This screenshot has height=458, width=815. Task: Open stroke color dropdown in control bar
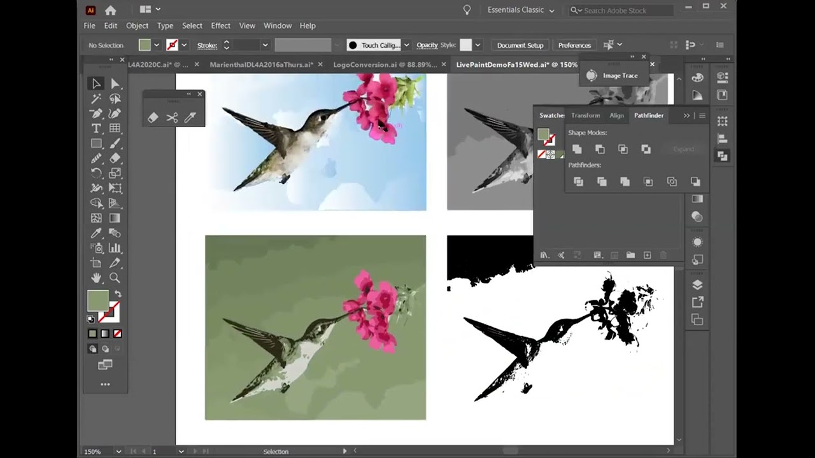[x=184, y=45]
